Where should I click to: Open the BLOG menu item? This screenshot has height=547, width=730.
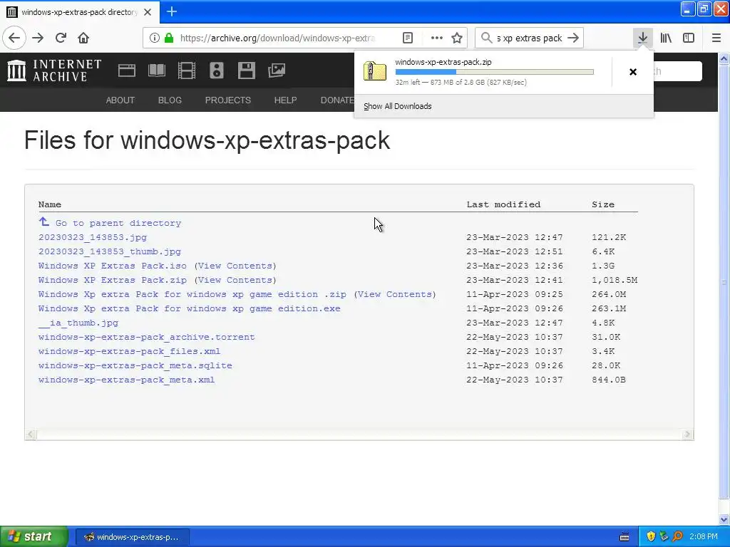pos(170,100)
